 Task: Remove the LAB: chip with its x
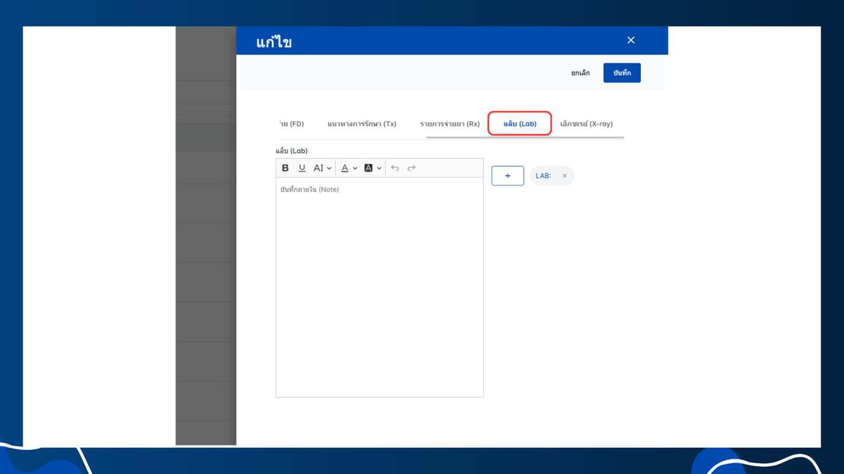click(565, 176)
